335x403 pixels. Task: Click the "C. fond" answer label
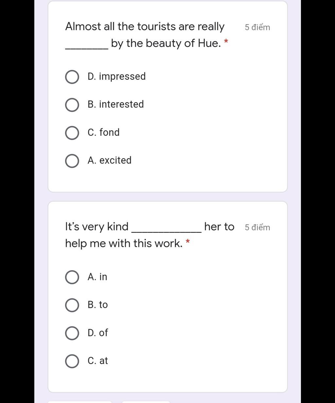pyautogui.click(x=103, y=132)
